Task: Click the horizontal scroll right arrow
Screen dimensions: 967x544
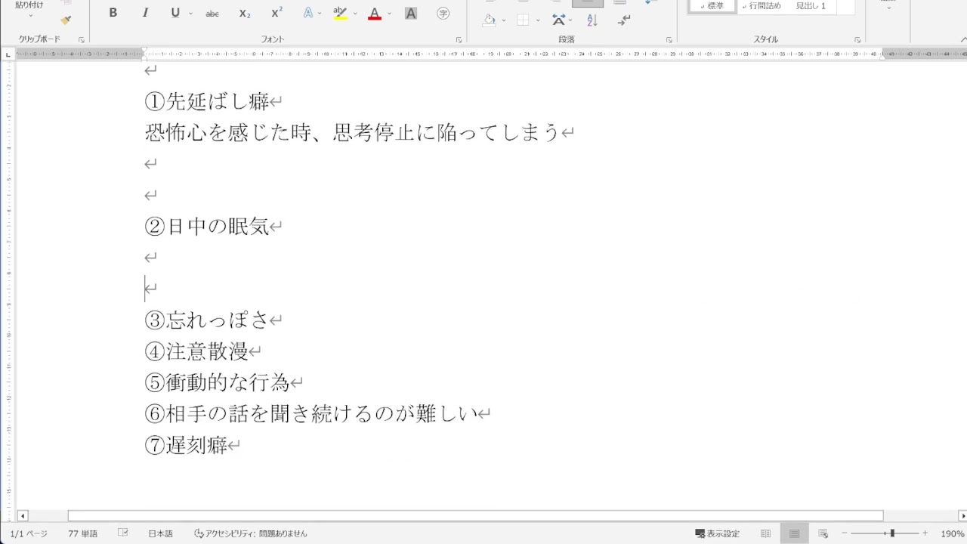Action: pos(962,516)
